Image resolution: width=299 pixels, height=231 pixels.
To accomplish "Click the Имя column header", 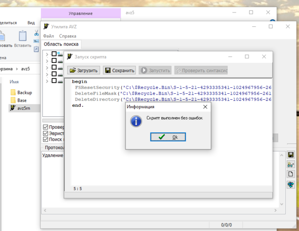I will (x=14, y=82).
